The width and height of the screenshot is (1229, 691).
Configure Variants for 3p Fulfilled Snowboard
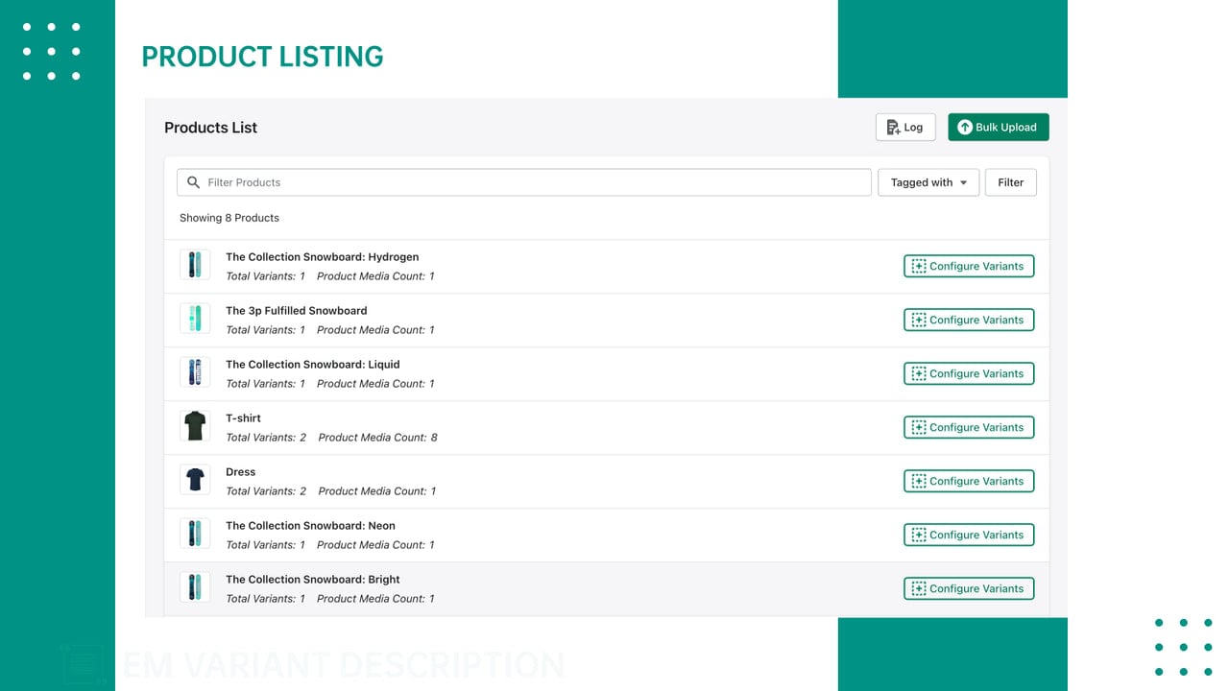[x=969, y=320]
